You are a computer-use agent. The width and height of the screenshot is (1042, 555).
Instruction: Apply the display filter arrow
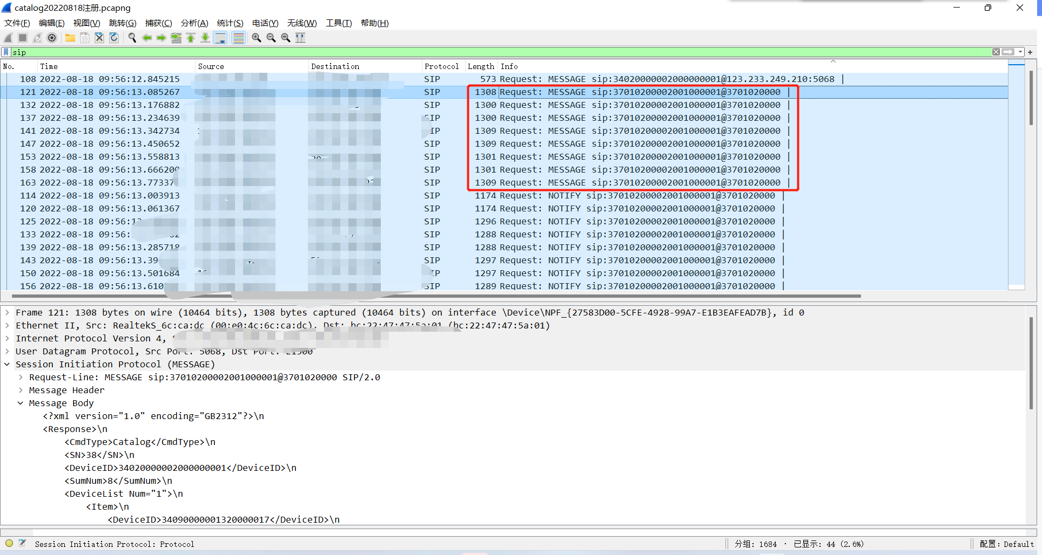1008,52
